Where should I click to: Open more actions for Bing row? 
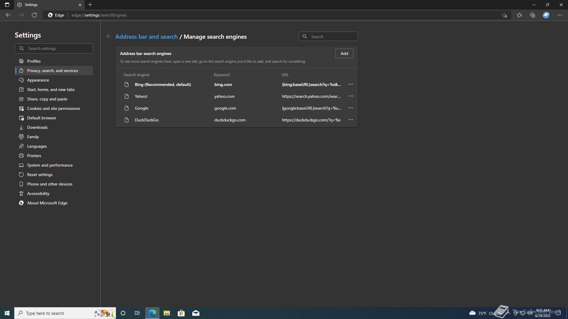coord(351,84)
